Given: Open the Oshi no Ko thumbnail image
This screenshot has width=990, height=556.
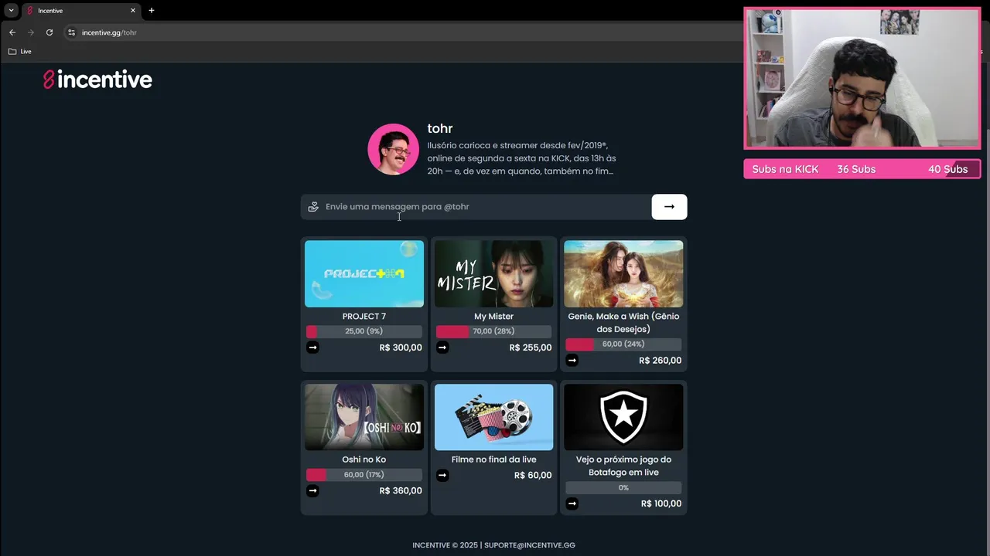Looking at the screenshot, I should 364,417.
